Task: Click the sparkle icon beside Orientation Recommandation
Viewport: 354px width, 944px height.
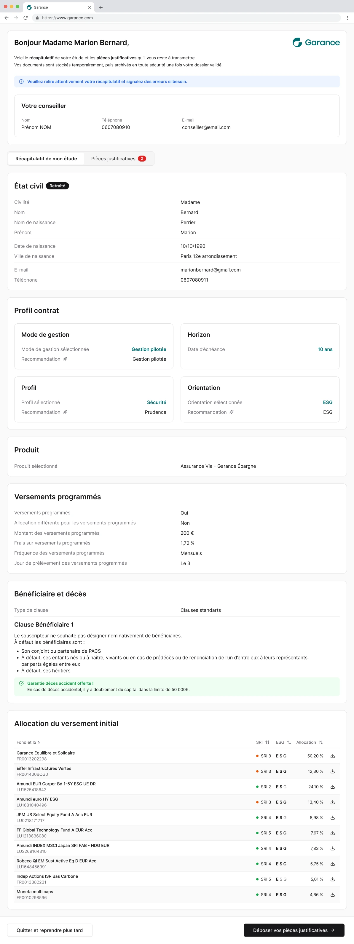Action: (x=231, y=412)
